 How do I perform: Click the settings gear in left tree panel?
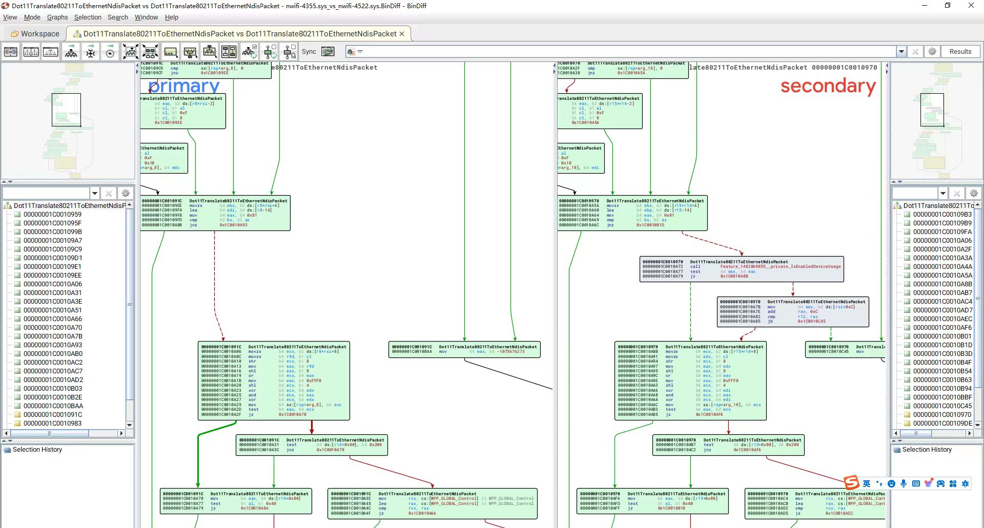126,193
